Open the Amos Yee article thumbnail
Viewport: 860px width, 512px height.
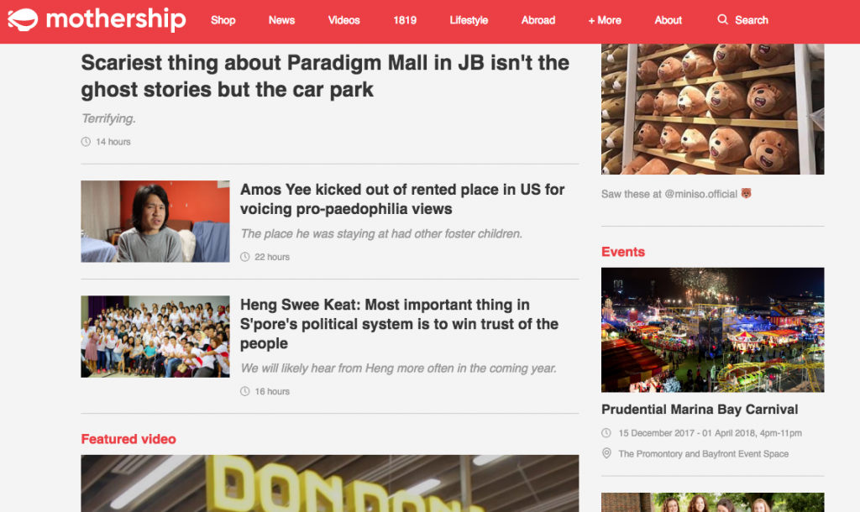(x=155, y=222)
